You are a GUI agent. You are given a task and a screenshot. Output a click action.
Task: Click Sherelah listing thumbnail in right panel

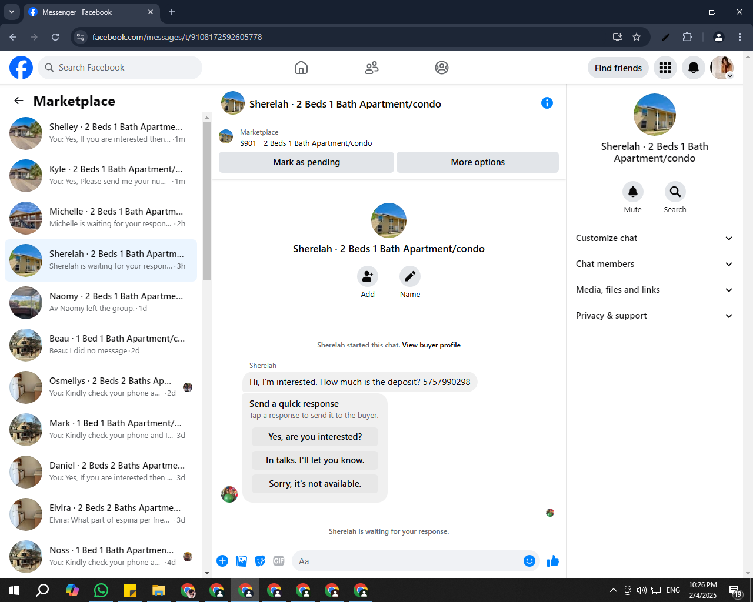pyautogui.click(x=654, y=115)
